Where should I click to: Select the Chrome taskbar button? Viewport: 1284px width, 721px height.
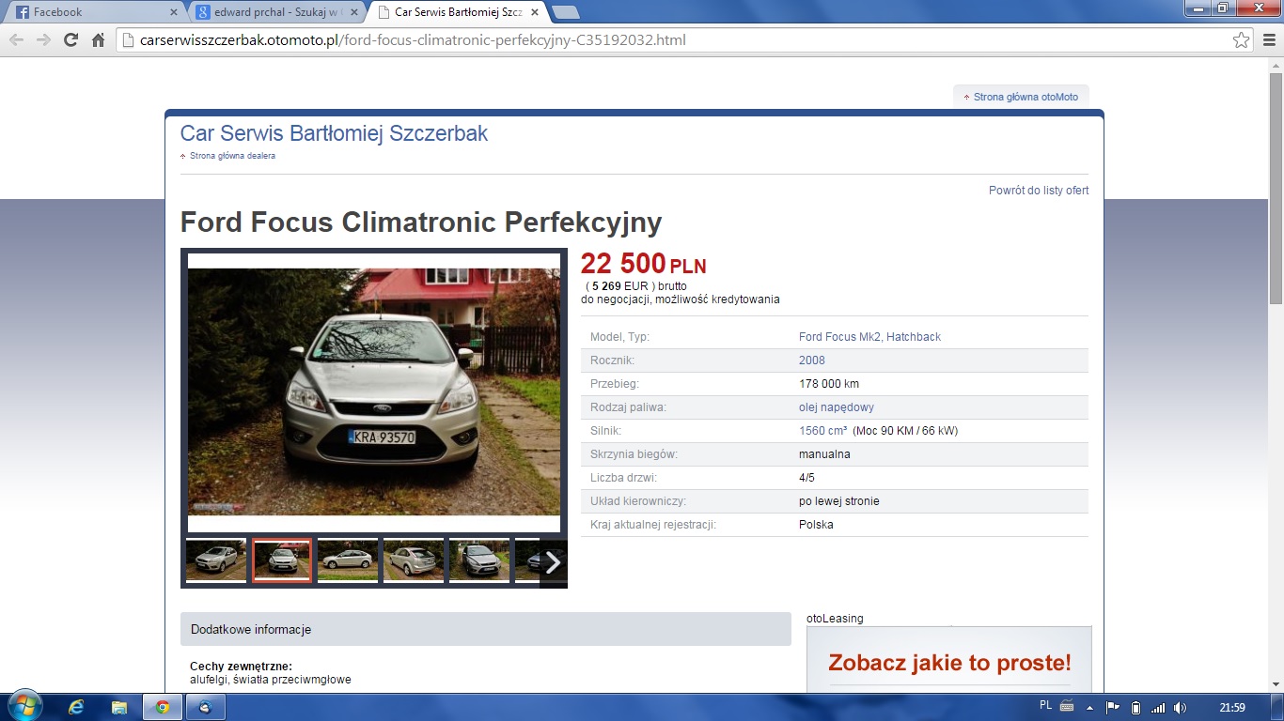[163, 707]
